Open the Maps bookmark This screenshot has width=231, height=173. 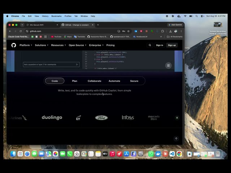pyautogui.click(x=68, y=37)
